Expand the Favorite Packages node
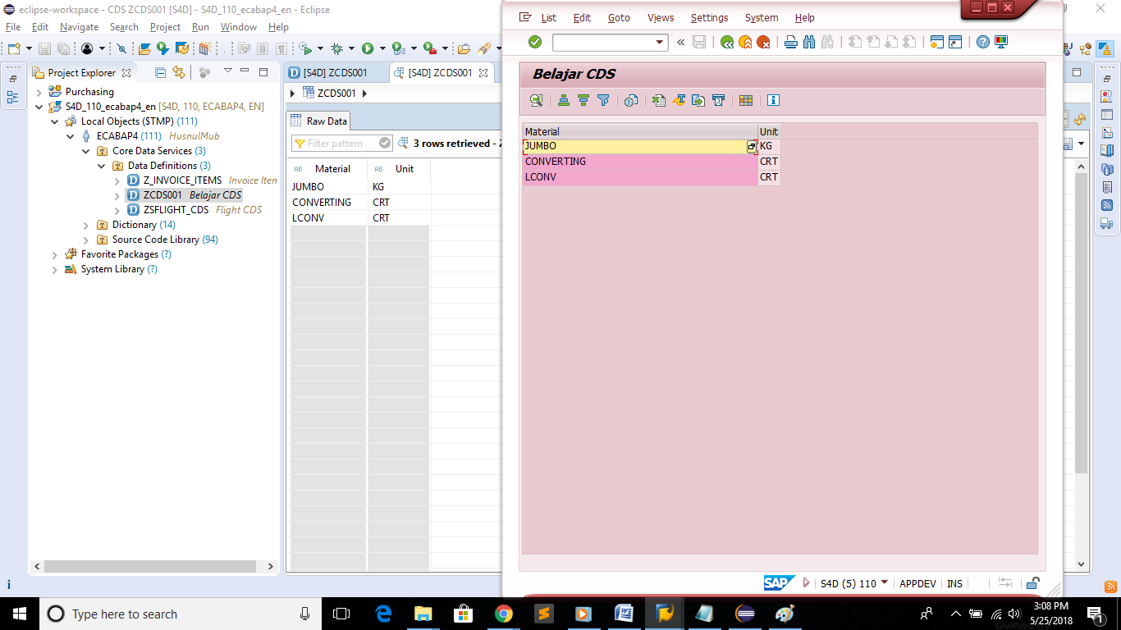This screenshot has width=1121, height=630. tap(55, 254)
